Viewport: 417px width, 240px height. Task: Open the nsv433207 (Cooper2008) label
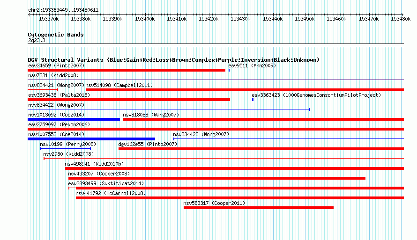99,174
